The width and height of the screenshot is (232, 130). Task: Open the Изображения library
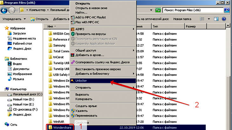coord(20,74)
